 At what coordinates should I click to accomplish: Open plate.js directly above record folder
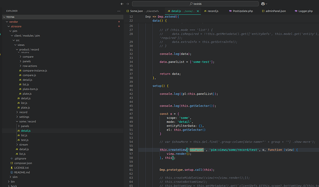25,108
